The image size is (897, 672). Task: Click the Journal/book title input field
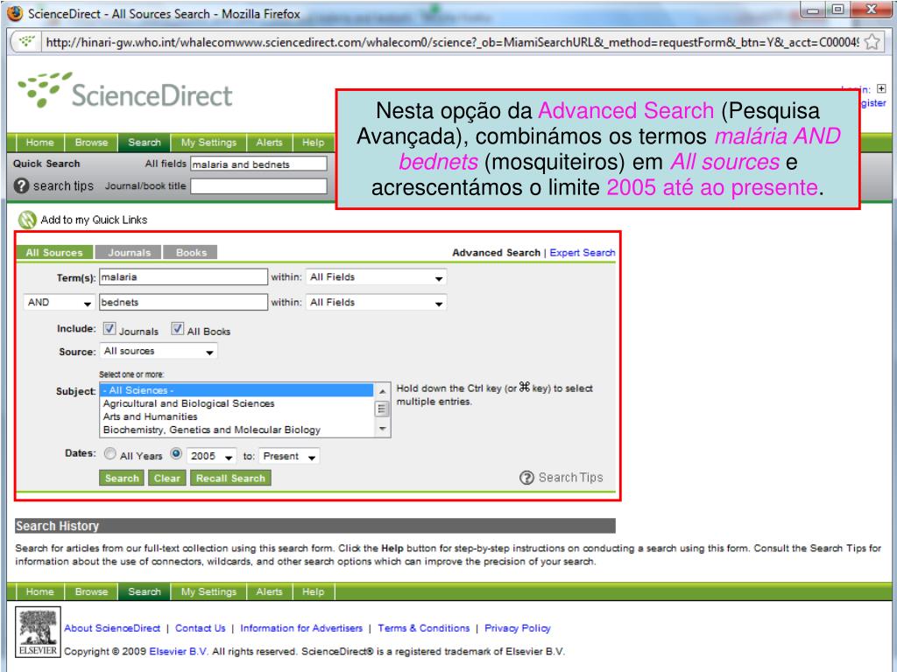click(258, 186)
